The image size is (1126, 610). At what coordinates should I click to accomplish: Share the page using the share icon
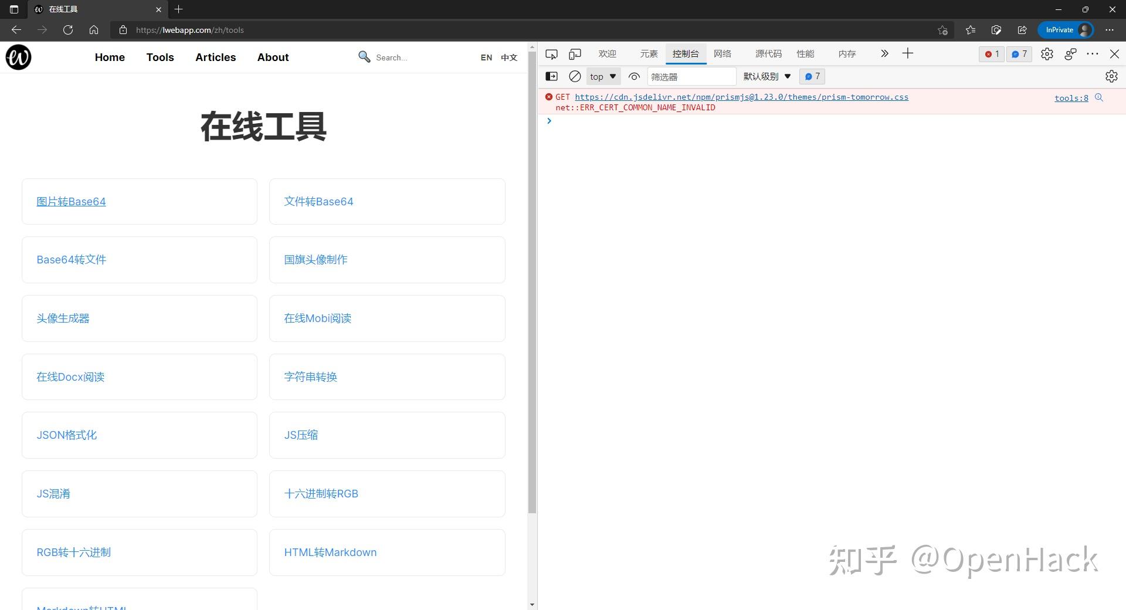1022,30
